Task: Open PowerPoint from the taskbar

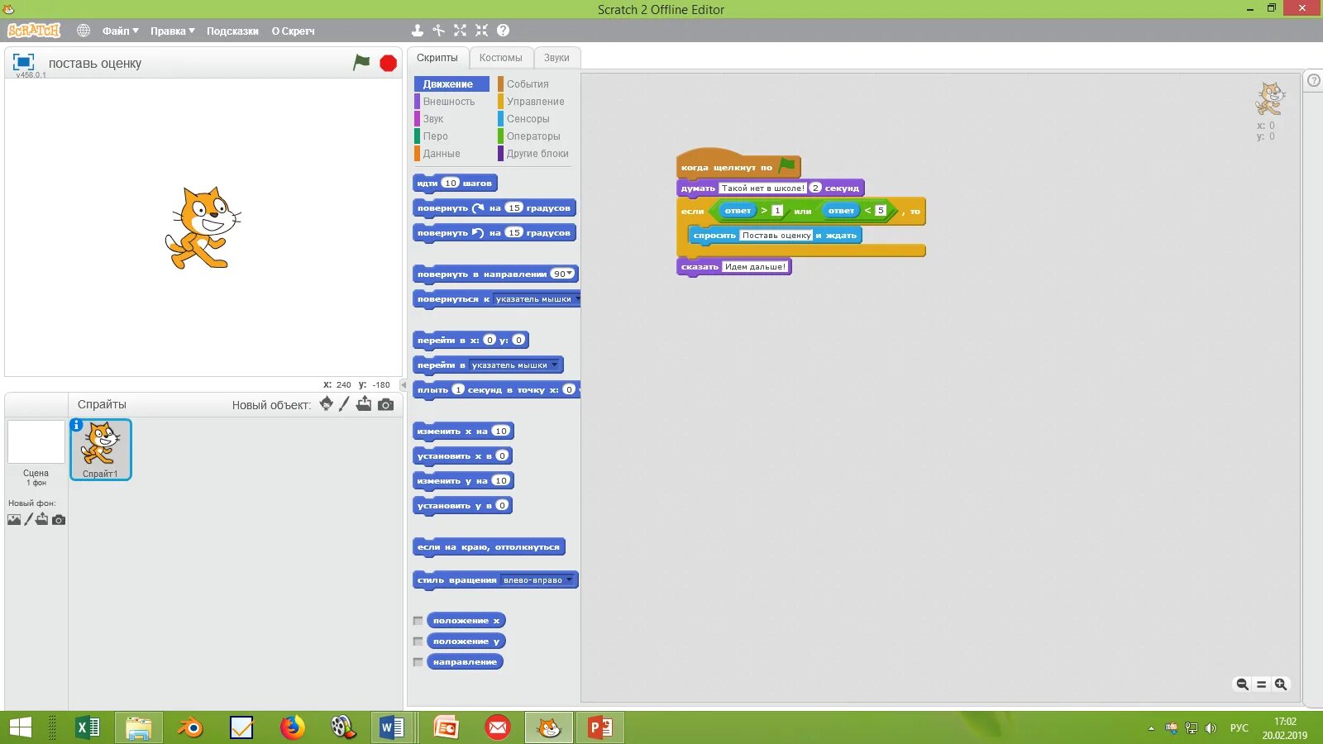Action: click(600, 727)
